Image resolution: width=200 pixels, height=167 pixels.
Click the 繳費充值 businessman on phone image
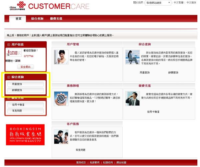132,98
